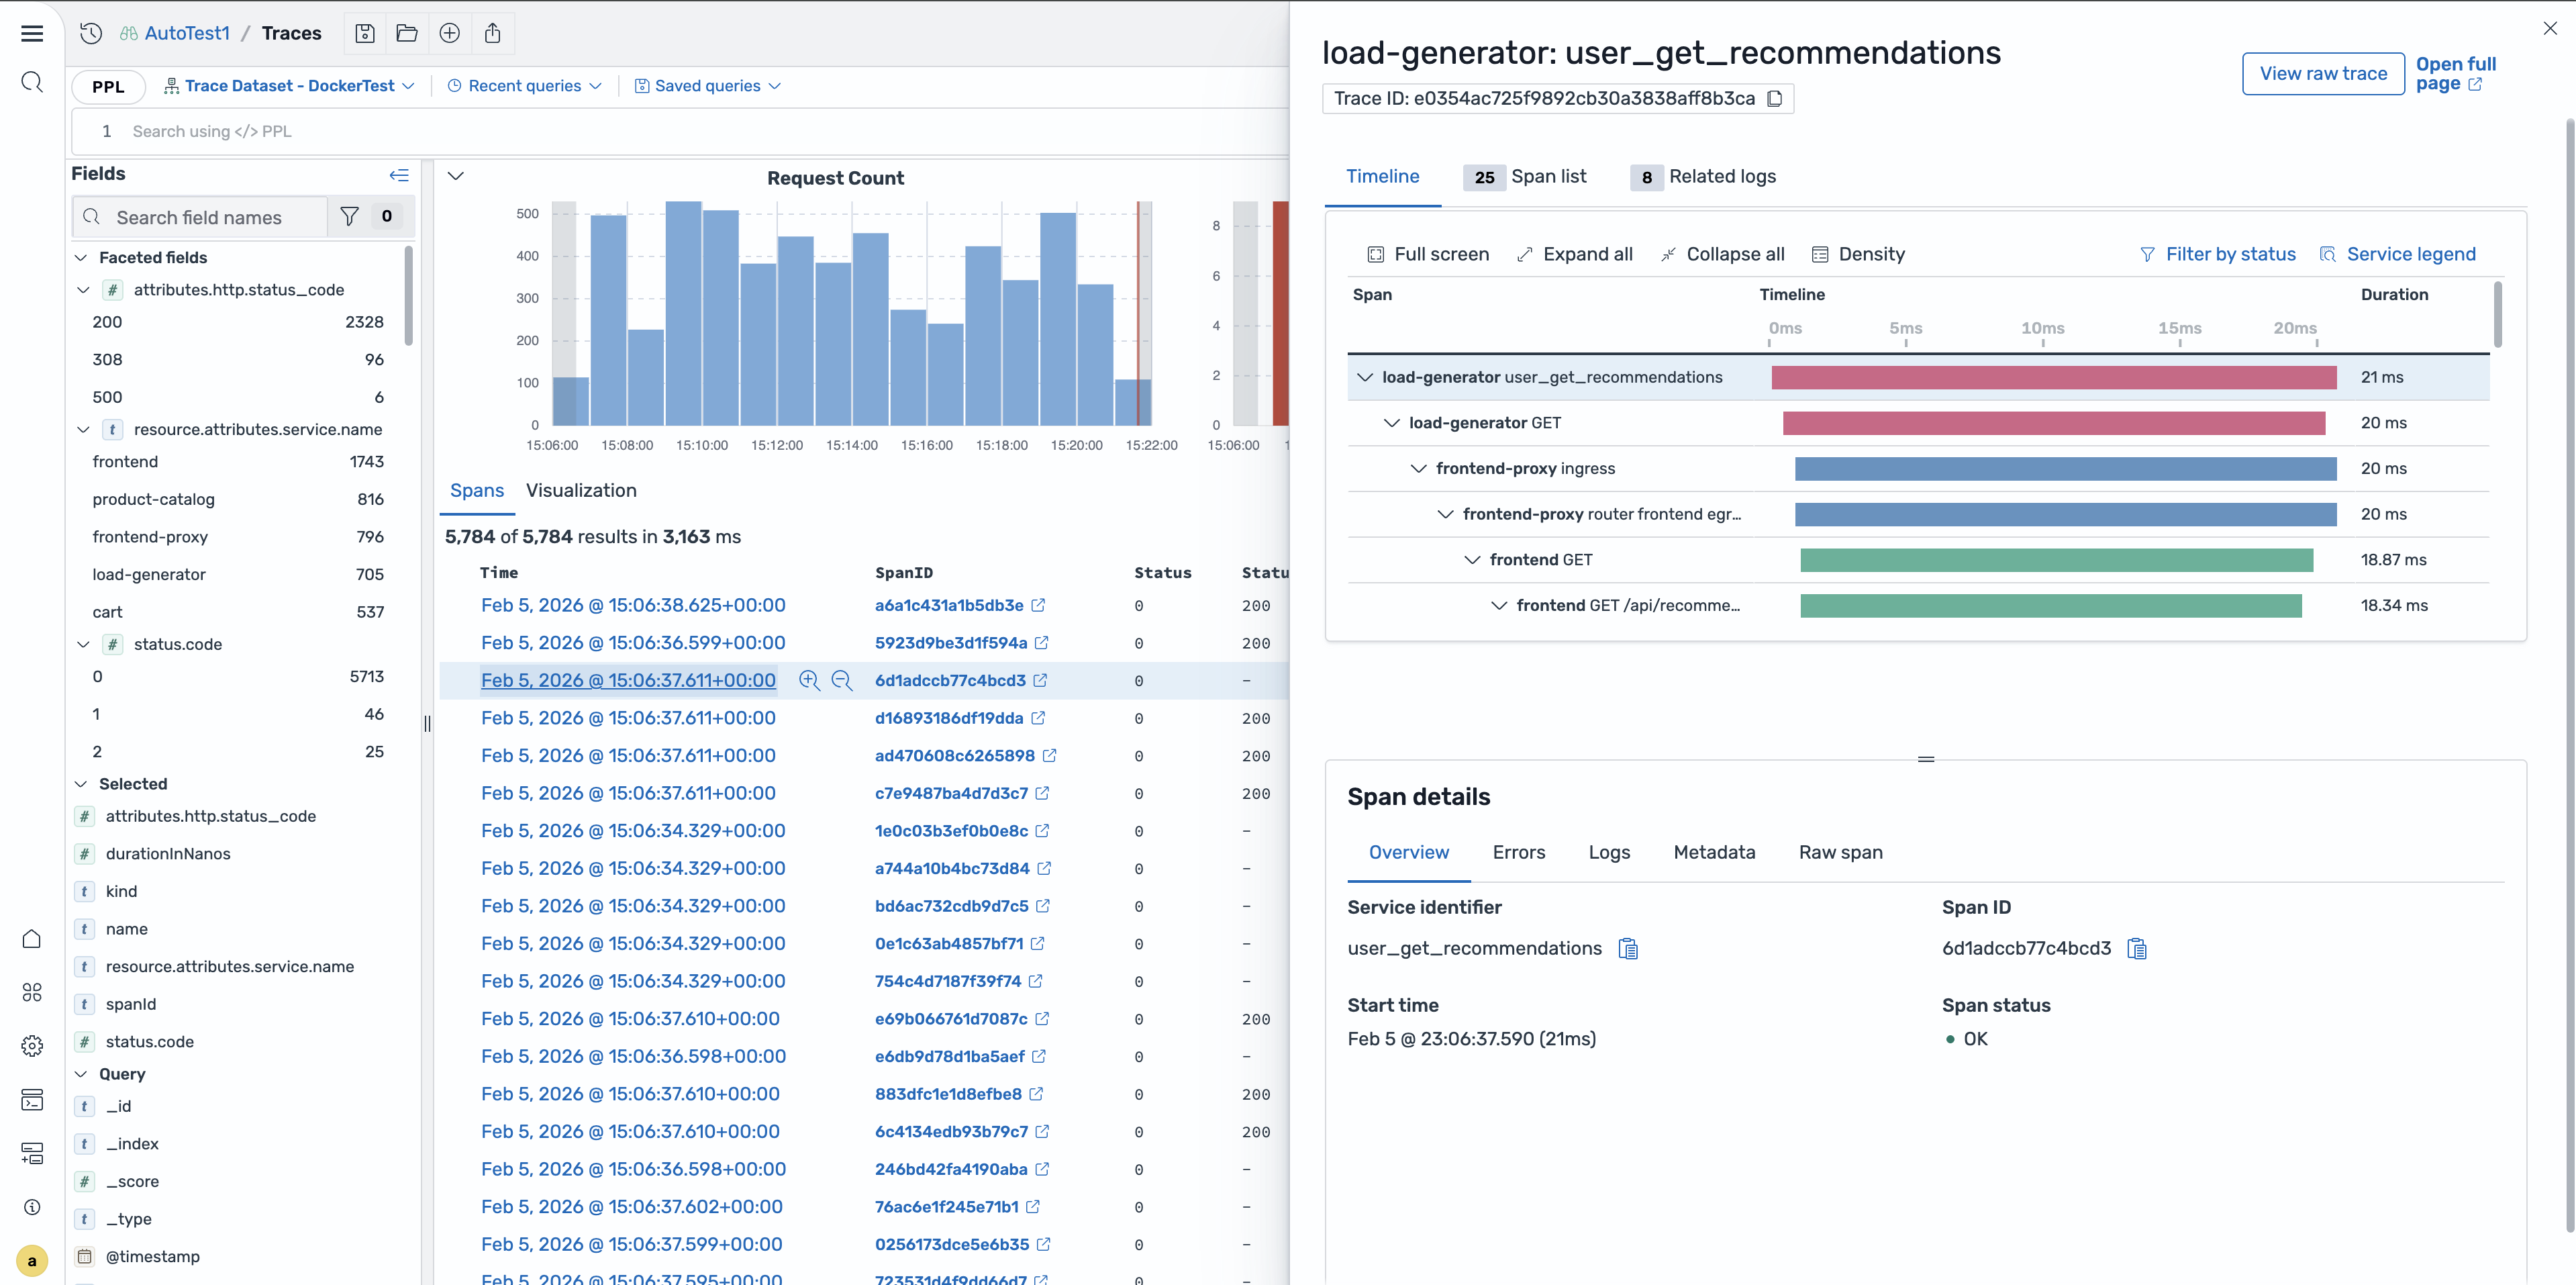Click the save query icon in toolbar
The width and height of the screenshot is (2576, 1285).
[x=365, y=33]
